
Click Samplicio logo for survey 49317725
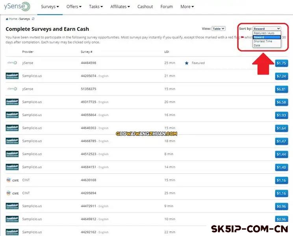pyautogui.click(x=12, y=102)
